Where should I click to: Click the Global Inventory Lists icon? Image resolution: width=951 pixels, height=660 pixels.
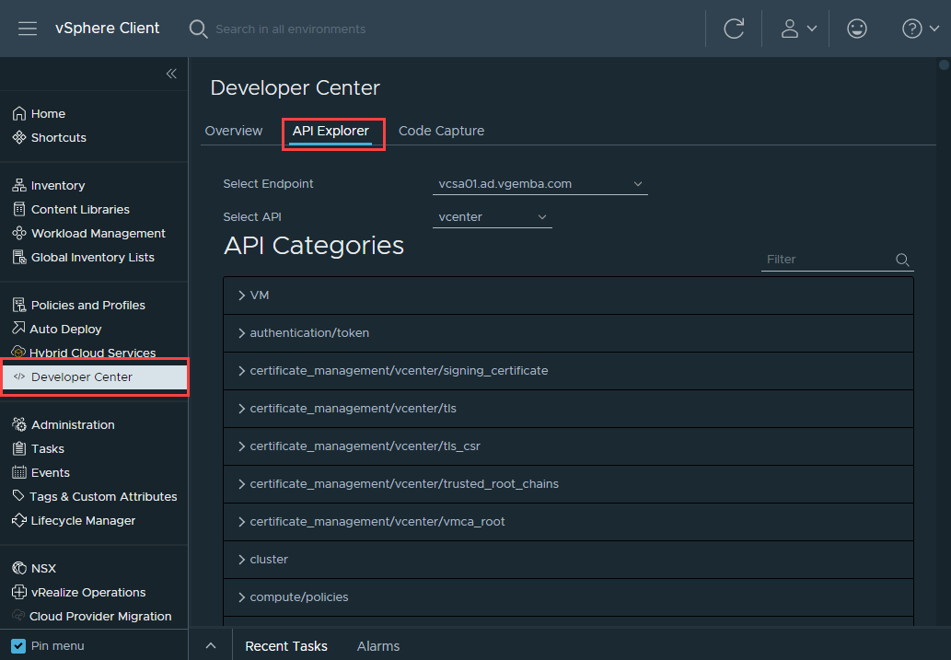(19, 257)
